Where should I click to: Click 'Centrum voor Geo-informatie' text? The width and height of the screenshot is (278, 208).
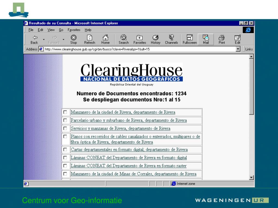tap(72, 200)
